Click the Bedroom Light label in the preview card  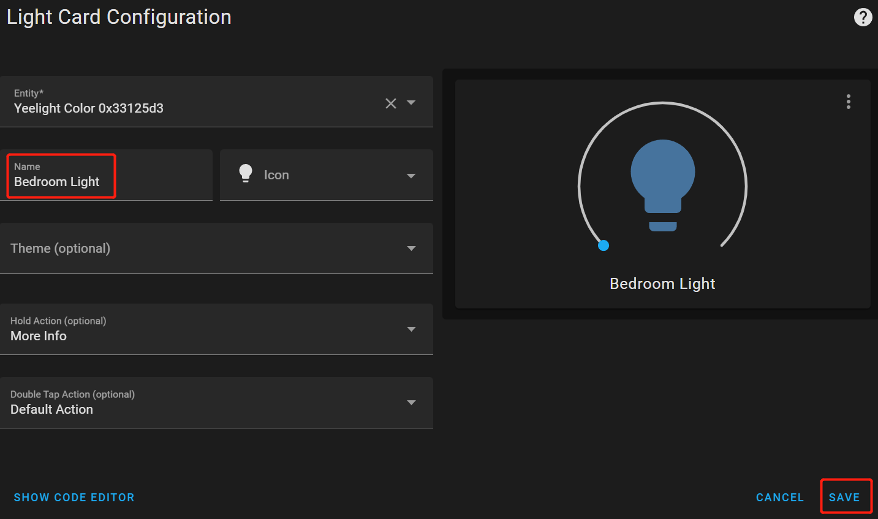(x=662, y=283)
